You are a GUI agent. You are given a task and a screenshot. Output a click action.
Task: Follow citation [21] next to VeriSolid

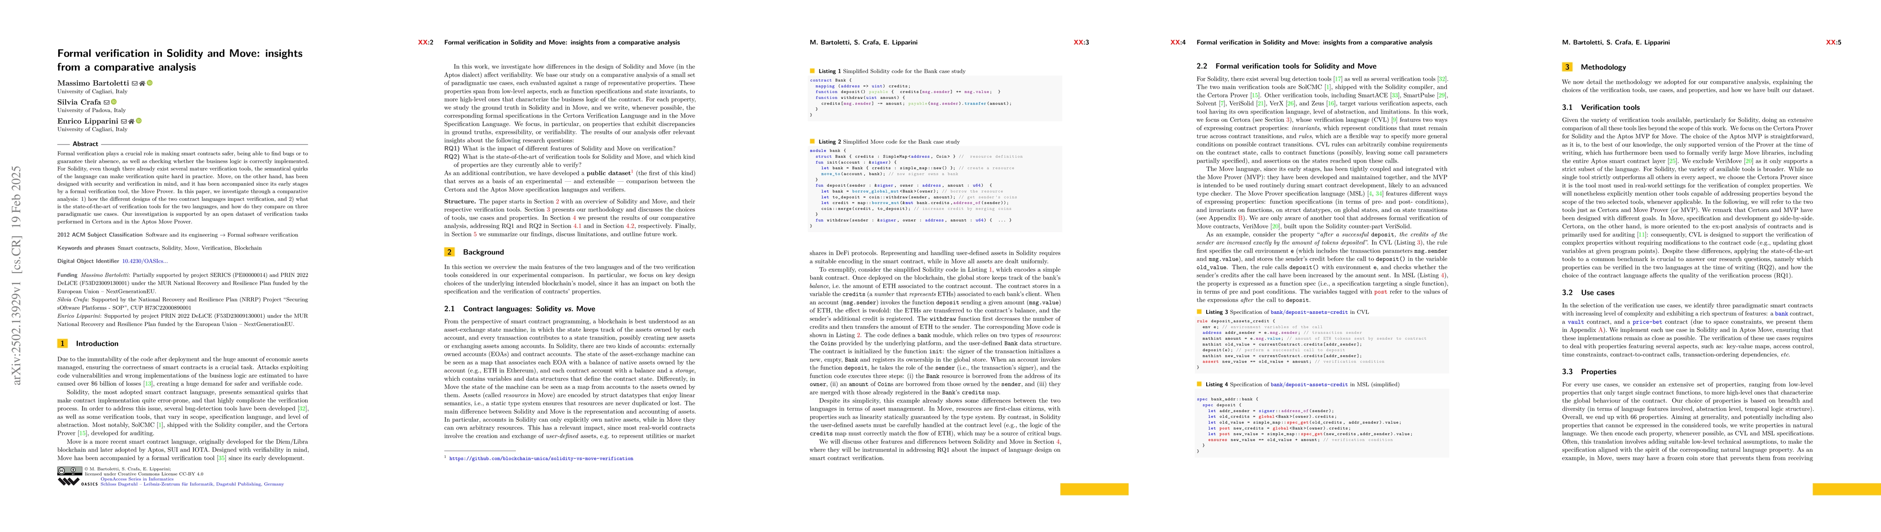point(1260,104)
